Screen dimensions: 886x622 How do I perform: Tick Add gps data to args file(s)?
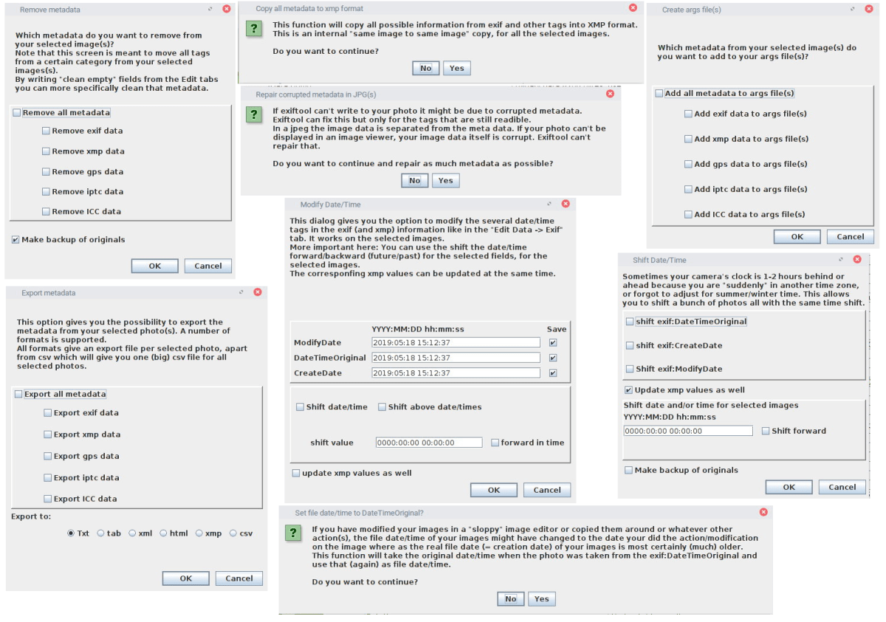tap(689, 164)
